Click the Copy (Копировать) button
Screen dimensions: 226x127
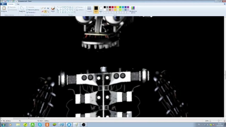(12, 10)
